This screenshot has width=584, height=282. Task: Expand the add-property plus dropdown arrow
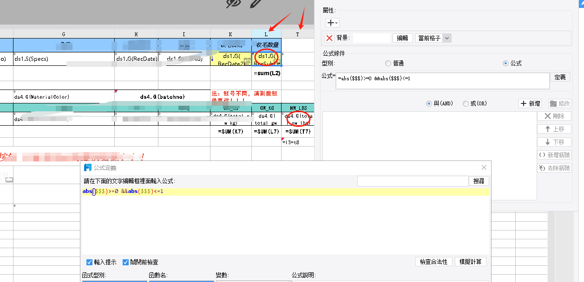(337, 23)
